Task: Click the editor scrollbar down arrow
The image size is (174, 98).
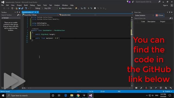Action: tap(132, 86)
